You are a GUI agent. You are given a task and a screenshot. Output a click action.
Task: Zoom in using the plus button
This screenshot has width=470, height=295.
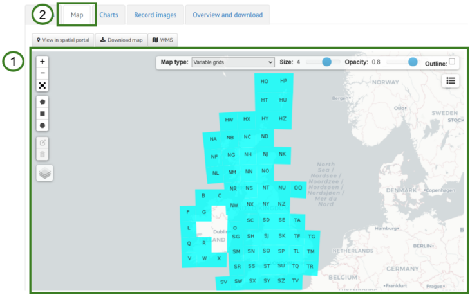(42, 62)
